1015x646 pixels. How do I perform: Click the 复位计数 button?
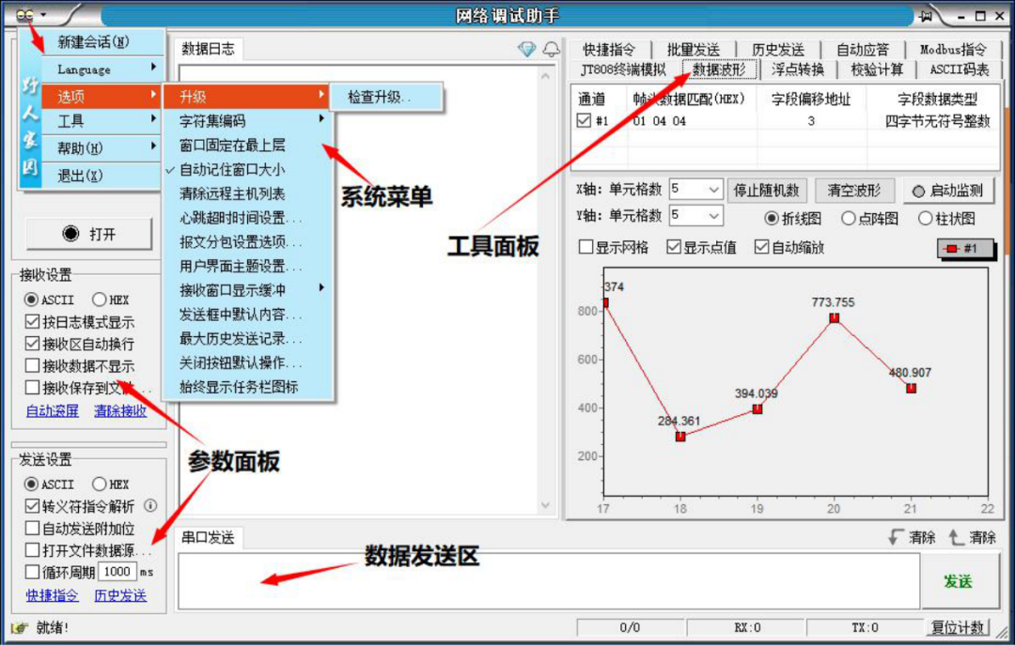coord(958,627)
